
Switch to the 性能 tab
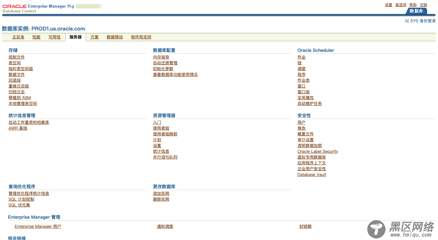click(36, 37)
